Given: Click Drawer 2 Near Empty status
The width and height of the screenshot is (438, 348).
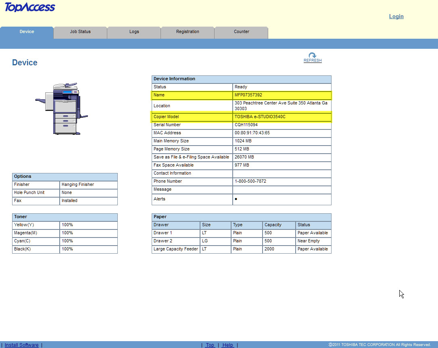Looking at the screenshot, I should pos(309,241).
